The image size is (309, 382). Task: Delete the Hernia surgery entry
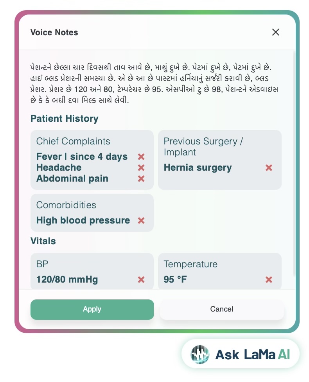click(x=269, y=168)
